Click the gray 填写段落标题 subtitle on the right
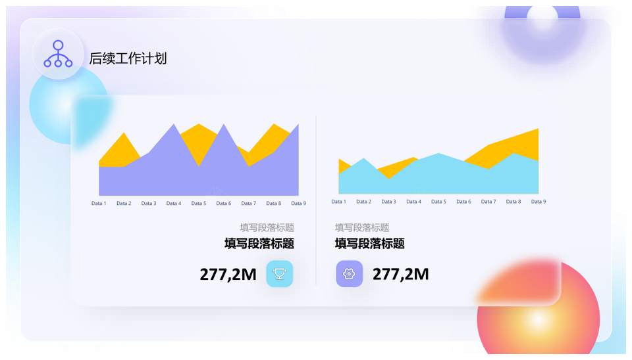Viewport: 632px width, 360px height. click(362, 227)
